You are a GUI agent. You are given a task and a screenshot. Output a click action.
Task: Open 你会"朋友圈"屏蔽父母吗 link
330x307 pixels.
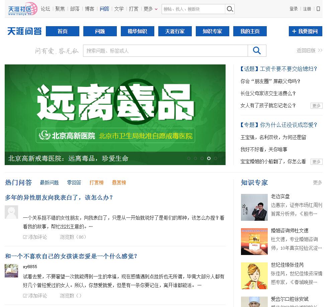[x=270, y=81]
